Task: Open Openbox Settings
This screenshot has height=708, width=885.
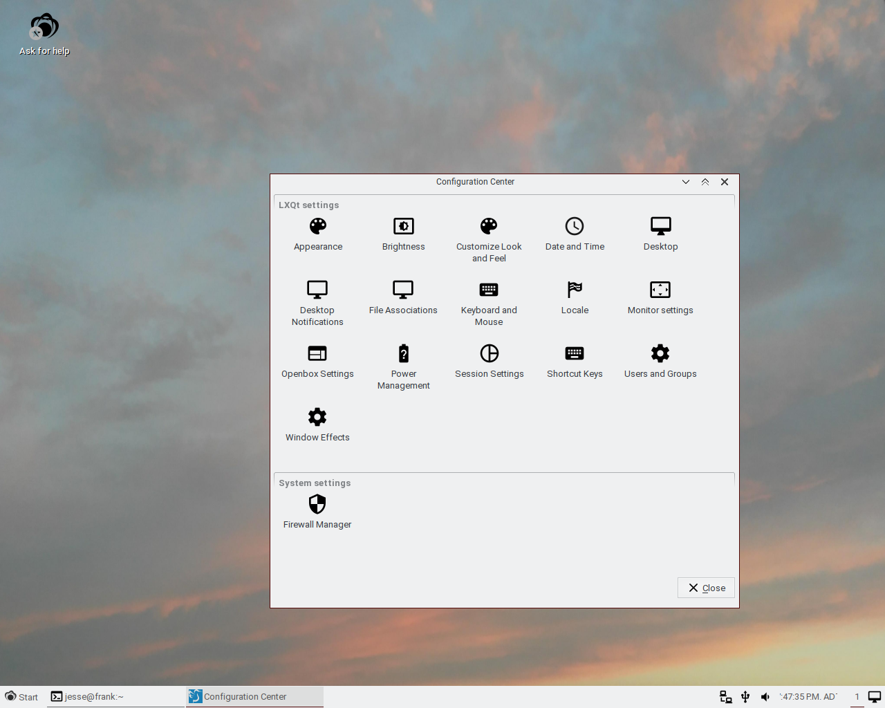Action: tap(317, 362)
